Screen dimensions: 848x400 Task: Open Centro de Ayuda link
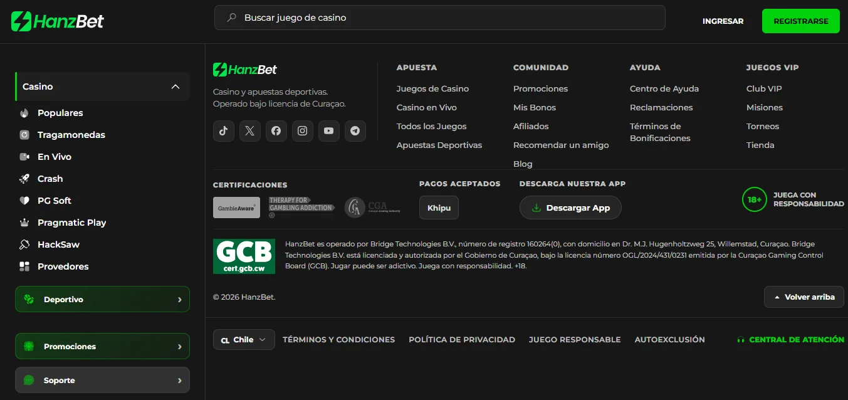664,89
